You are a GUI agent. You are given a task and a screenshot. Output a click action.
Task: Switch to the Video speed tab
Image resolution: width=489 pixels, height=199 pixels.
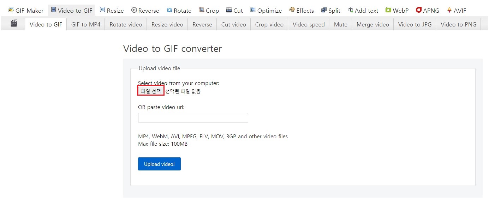(x=309, y=24)
